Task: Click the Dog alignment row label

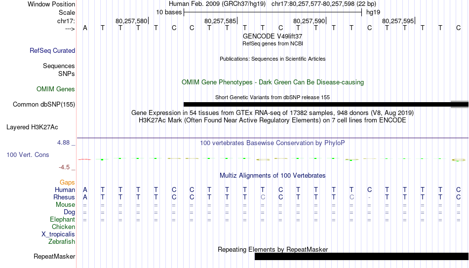Action: coord(69,212)
